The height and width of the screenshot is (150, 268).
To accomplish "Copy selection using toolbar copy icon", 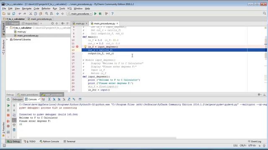I will (x=36, y=14).
